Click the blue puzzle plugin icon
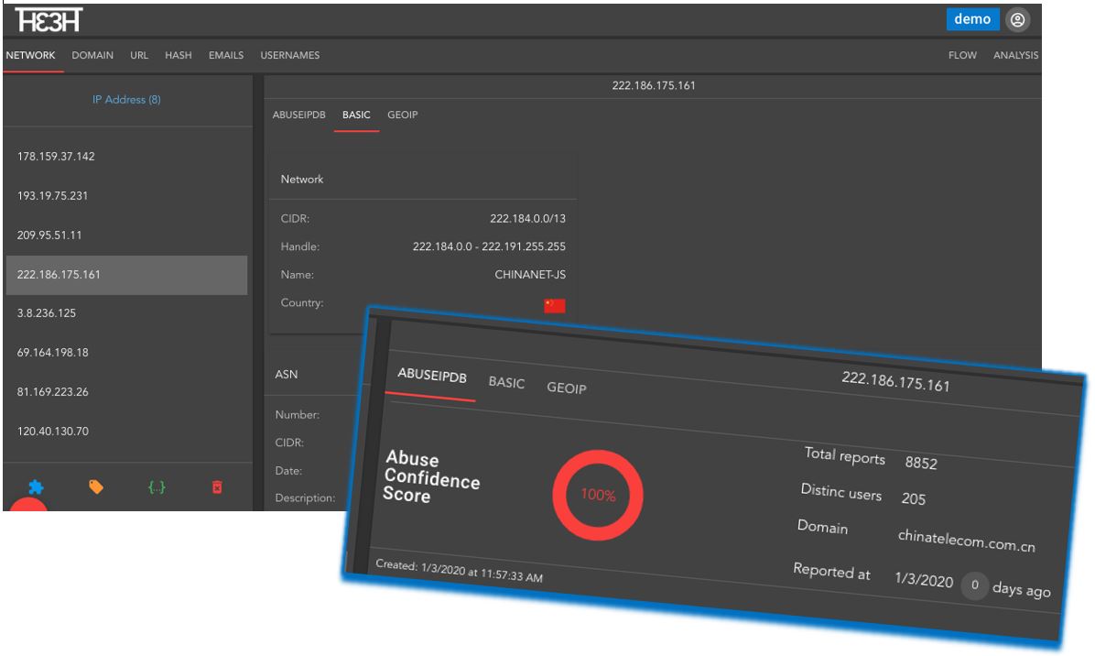 35,487
